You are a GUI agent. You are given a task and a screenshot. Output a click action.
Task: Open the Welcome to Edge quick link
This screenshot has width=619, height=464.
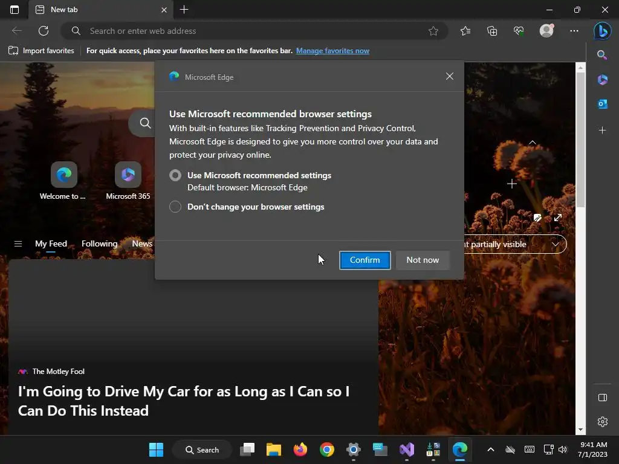point(63,180)
